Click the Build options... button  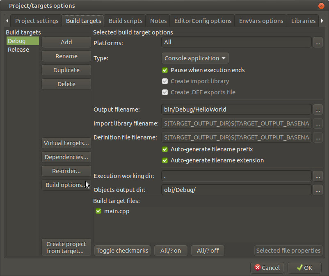click(66, 185)
